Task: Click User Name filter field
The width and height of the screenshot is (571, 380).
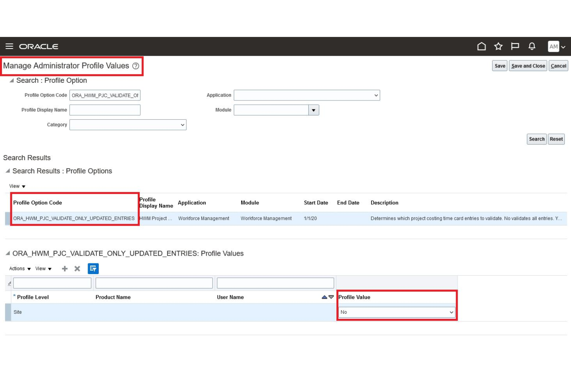Action: (275, 283)
